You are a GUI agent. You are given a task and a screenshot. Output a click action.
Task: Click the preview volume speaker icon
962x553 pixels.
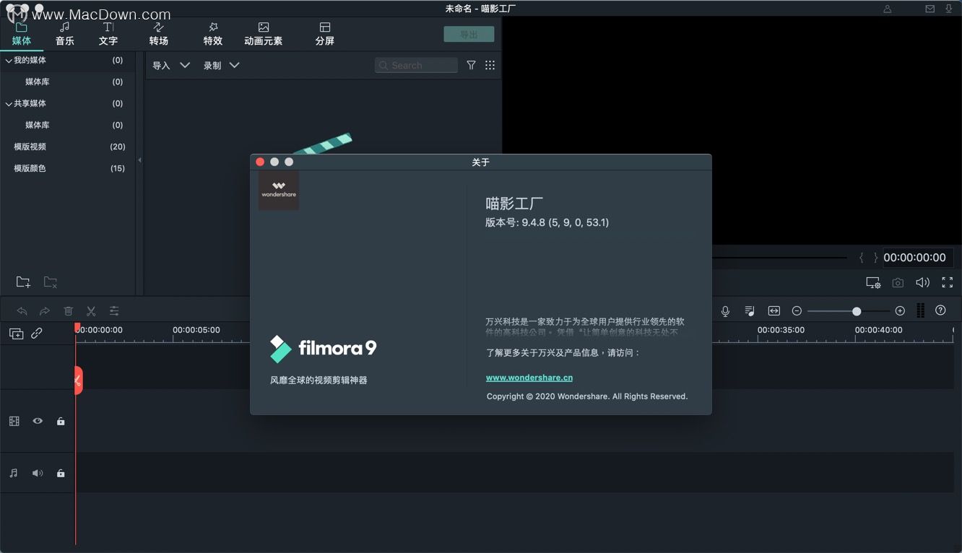(922, 283)
